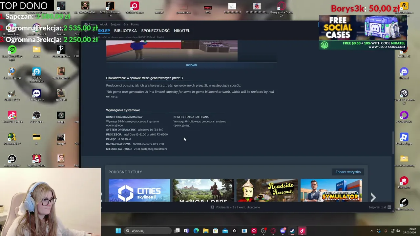Open the OBSBOT Center desktop shortcut

pos(135,8)
